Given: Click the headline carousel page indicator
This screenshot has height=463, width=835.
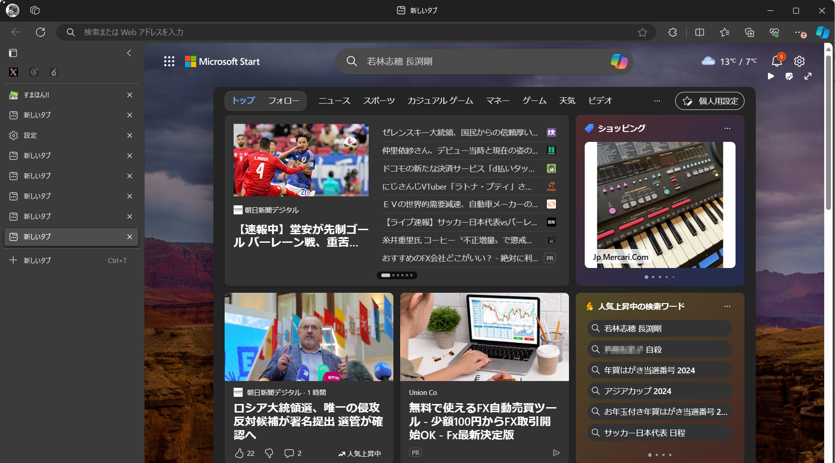Looking at the screenshot, I should tap(397, 275).
